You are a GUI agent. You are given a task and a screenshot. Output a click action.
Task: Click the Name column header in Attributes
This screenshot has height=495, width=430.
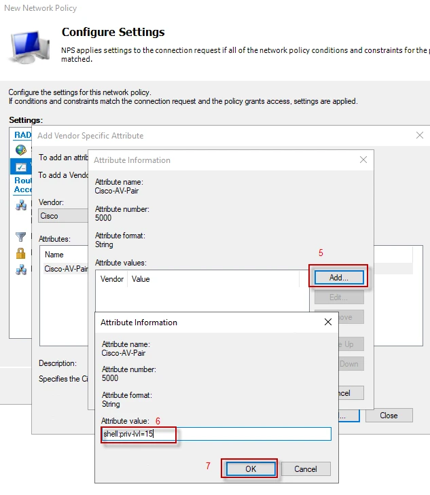54,255
